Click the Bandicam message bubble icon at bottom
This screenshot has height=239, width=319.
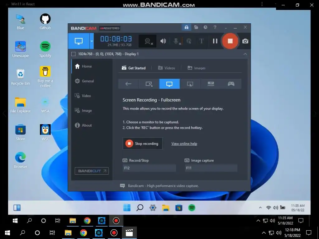point(122,185)
